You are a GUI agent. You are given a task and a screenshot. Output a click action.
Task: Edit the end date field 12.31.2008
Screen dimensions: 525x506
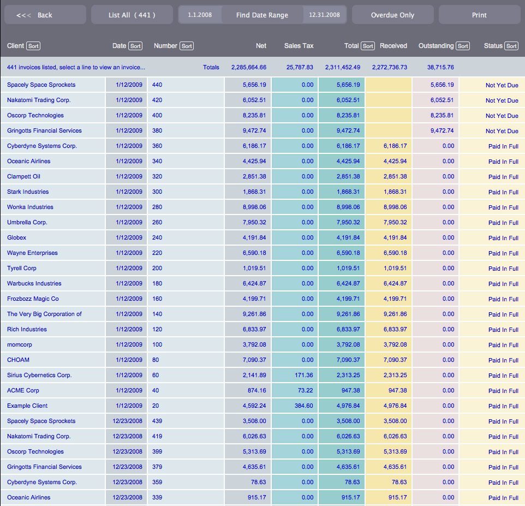tap(325, 15)
